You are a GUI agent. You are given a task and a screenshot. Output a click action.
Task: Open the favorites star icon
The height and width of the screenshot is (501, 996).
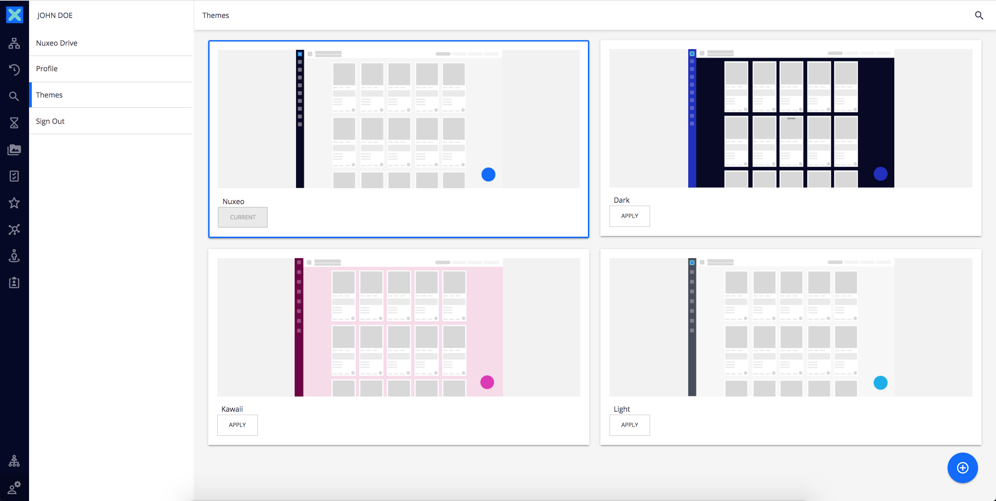14,203
